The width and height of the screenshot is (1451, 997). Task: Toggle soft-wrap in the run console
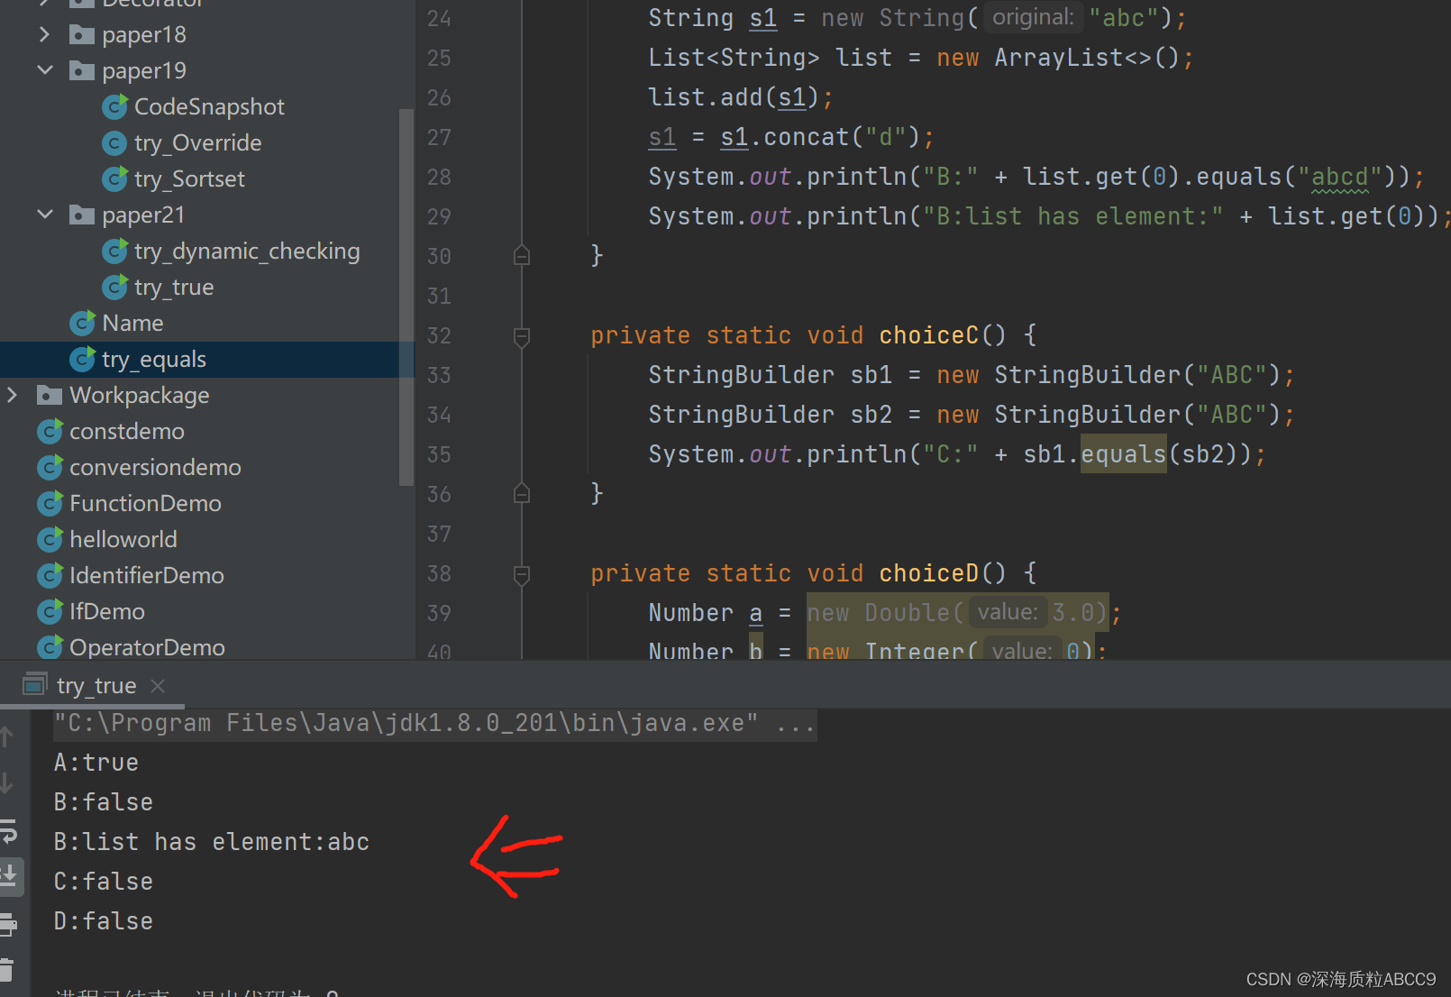[8, 831]
